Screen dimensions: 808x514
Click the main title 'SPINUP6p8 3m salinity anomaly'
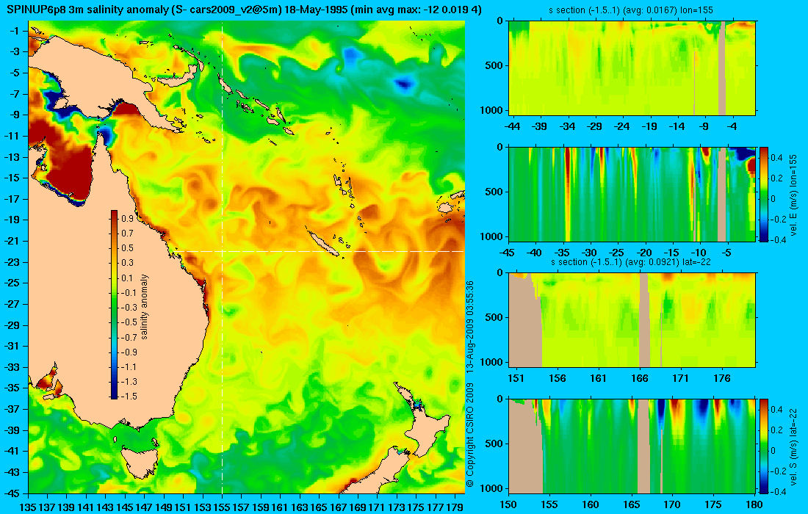click(x=87, y=10)
